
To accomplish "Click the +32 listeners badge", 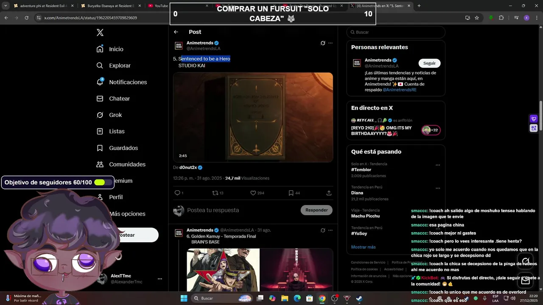I will 431,130.
